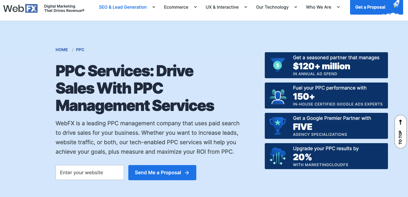The width and height of the screenshot is (408, 197).
Task: Click the WebFX logo
Action: pyautogui.click(x=20, y=8)
